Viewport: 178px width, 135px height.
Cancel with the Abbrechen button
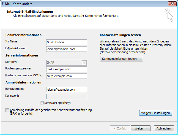tap(164, 128)
